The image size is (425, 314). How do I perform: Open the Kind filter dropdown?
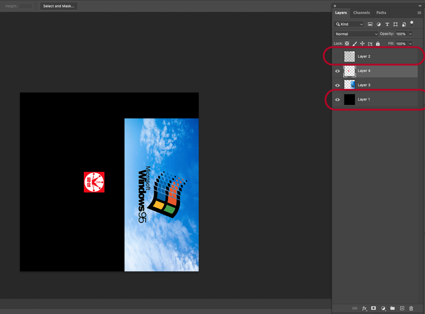pyautogui.click(x=349, y=24)
